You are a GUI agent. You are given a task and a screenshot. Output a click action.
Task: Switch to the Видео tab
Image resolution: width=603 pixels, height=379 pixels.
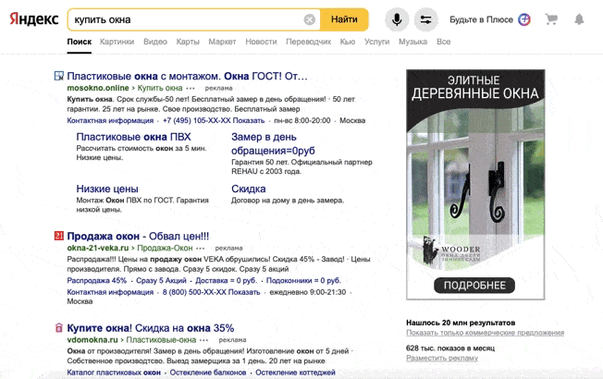click(x=155, y=42)
